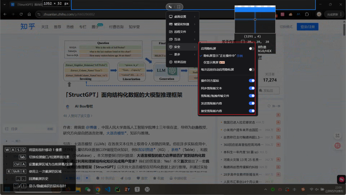Open the 互动 menu item
This screenshot has height=195, width=346.
pyautogui.click(x=181, y=39)
